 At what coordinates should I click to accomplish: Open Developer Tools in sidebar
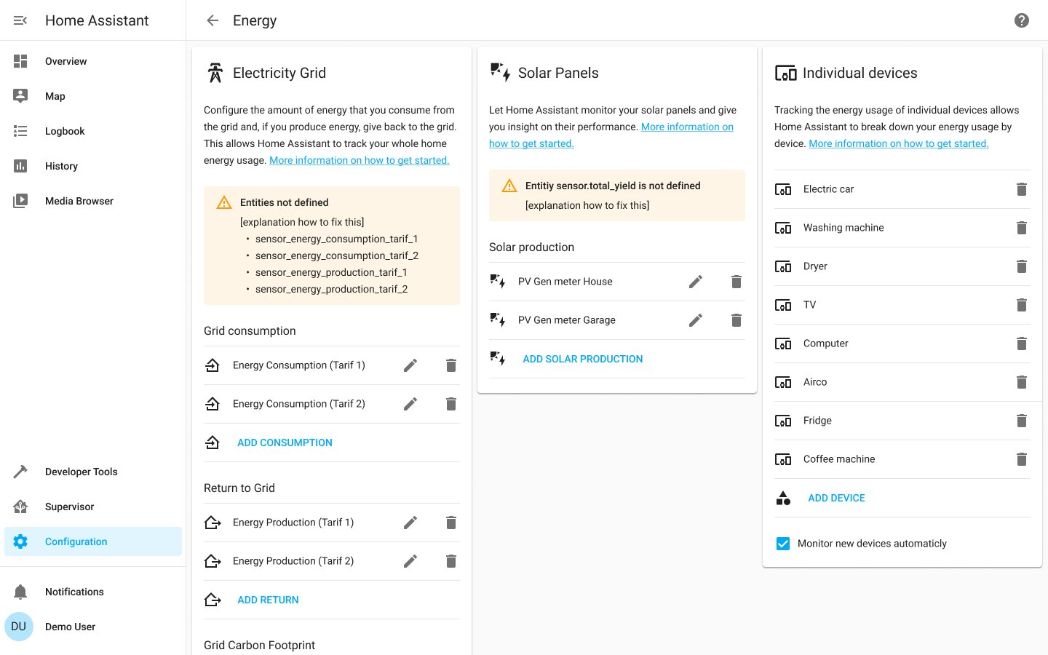(x=81, y=472)
